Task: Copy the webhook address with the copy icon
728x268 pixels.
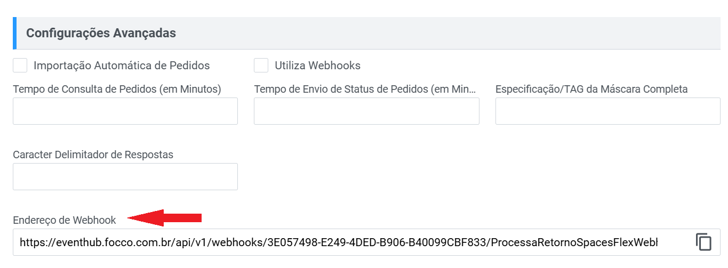Action: click(x=704, y=242)
